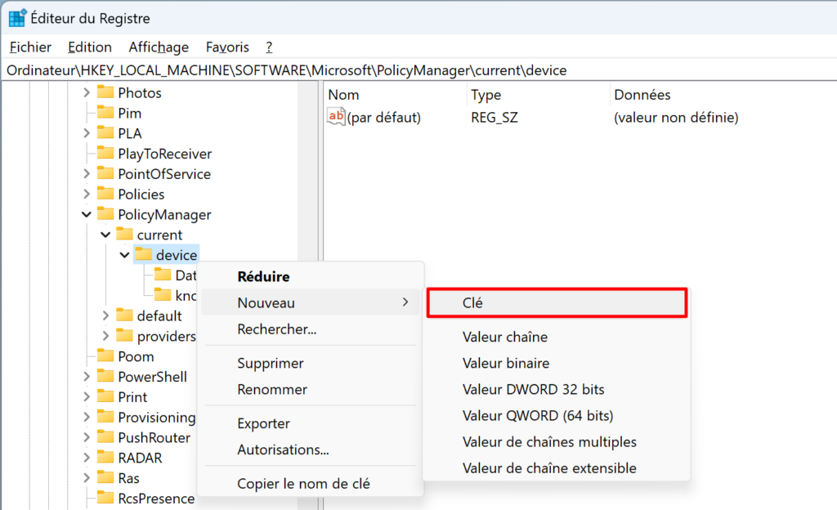
Task: Expand the Policies tree node
Action: tap(87, 195)
